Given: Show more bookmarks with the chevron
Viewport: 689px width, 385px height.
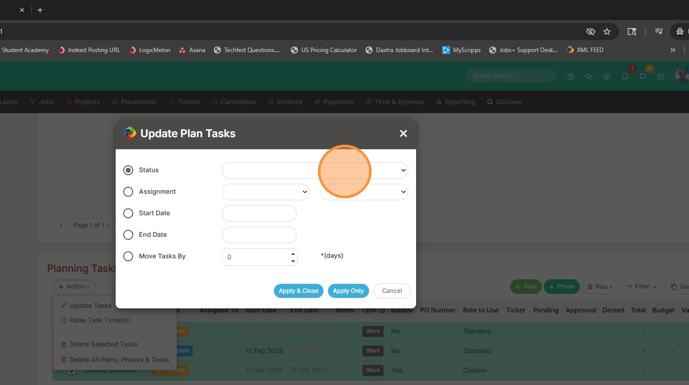Looking at the screenshot, I should pos(673,50).
